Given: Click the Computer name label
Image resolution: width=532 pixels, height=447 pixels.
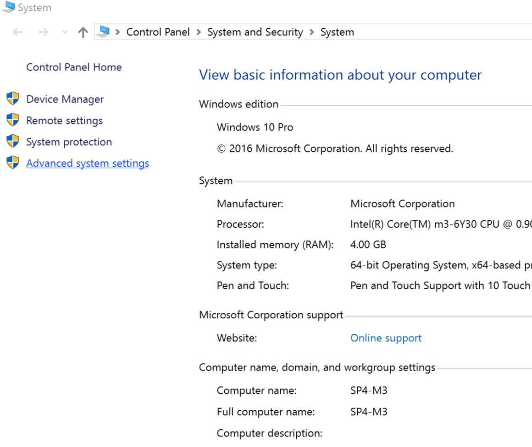Looking at the screenshot, I should [x=256, y=391].
